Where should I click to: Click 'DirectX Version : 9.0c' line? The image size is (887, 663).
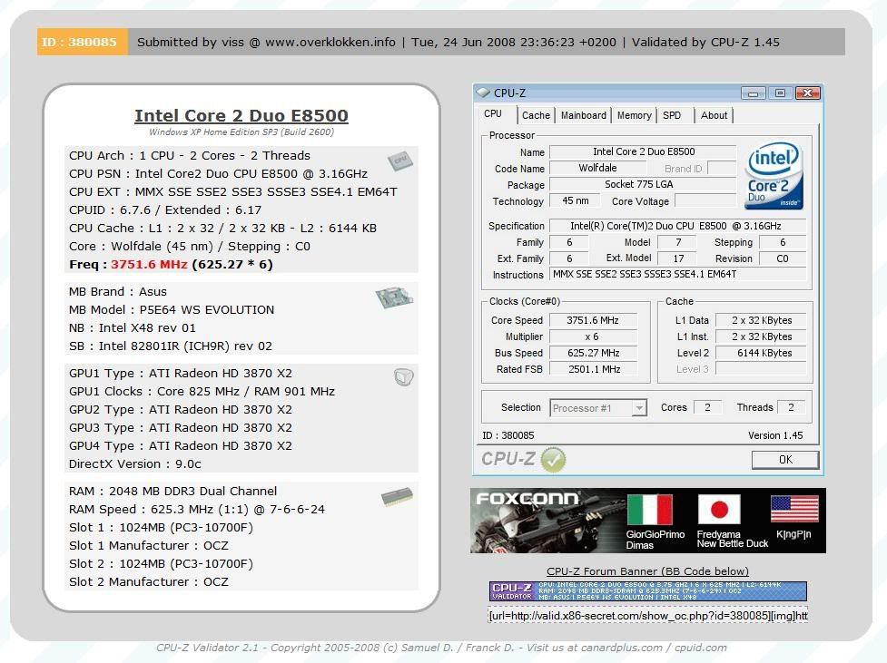pyautogui.click(x=135, y=464)
